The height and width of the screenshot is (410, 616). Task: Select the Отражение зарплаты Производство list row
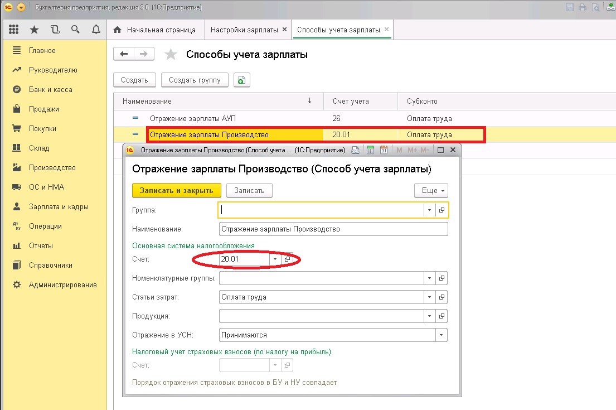tap(365, 134)
